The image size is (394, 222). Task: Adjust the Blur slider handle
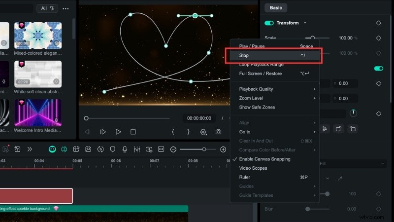[307, 209]
